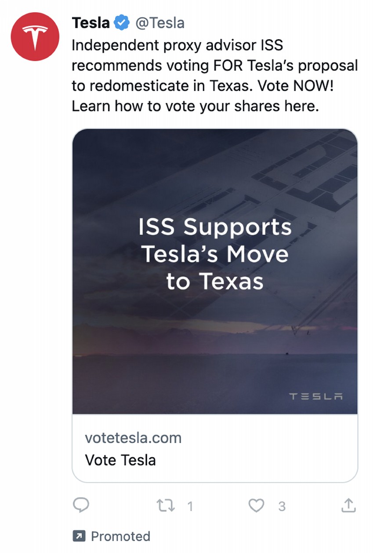This screenshot has width=373, height=553.
Task: Retweet using the arrows icon
Action: click(166, 506)
